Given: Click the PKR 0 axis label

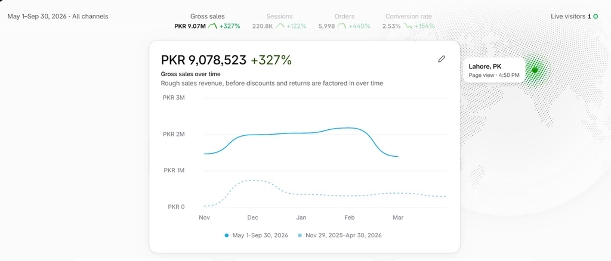Looking at the screenshot, I should (x=176, y=207).
